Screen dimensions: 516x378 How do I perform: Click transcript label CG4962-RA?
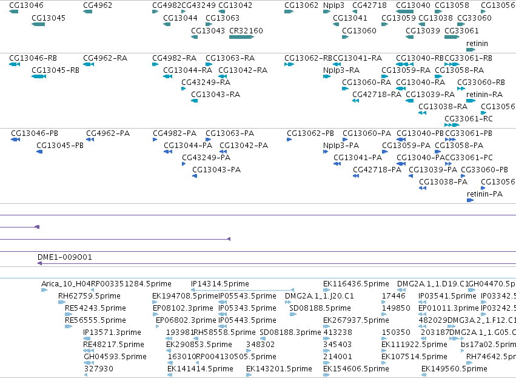[x=106, y=58]
